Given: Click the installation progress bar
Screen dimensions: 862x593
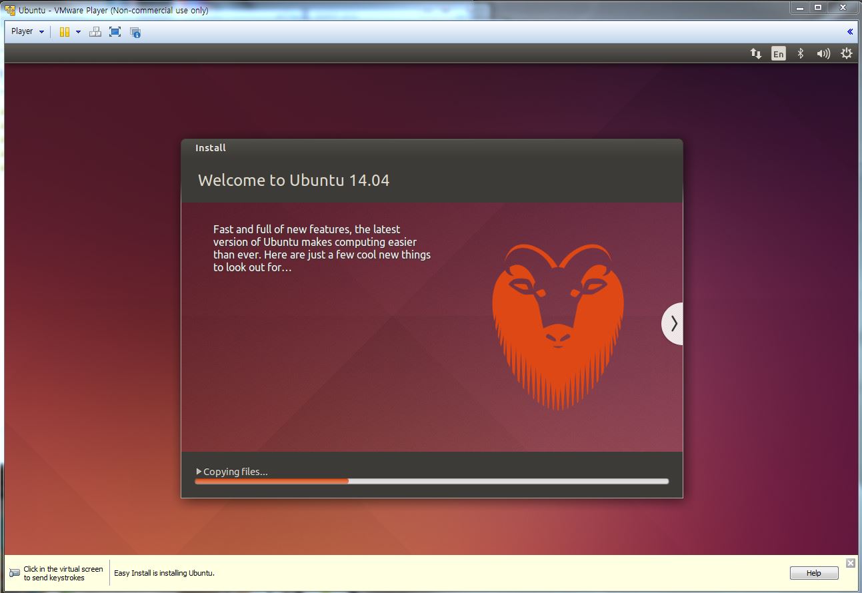Looking at the screenshot, I should click(432, 481).
